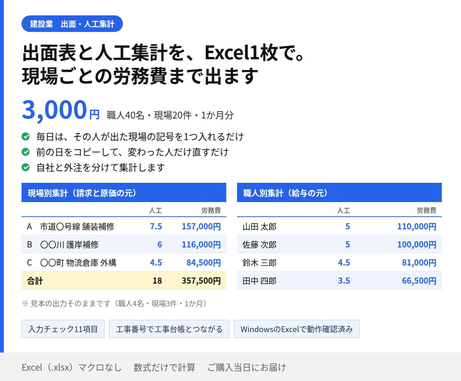Select the 佐藤 次郎 row name
The width and height of the screenshot is (461, 381).
[x=259, y=244]
